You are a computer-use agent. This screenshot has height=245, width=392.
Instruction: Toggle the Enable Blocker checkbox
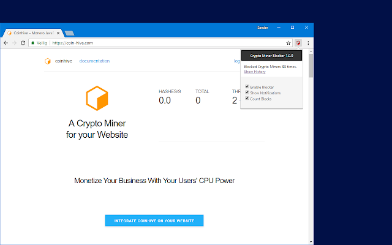click(x=247, y=86)
